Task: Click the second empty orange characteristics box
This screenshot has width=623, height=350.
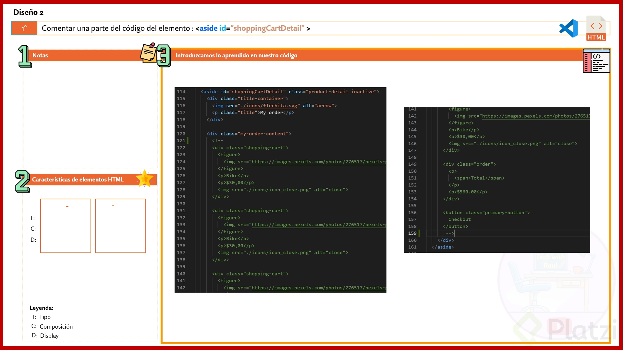Action: [x=120, y=226]
